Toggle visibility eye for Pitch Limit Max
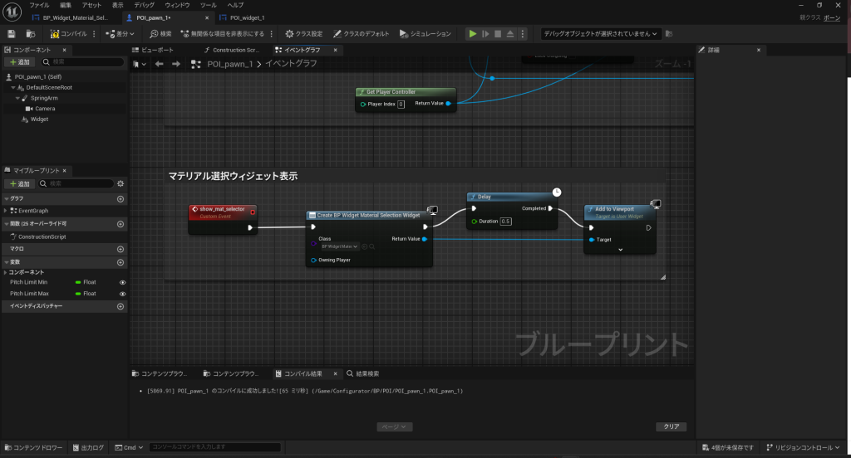Image resolution: width=851 pixels, height=458 pixels. click(x=123, y=294)
